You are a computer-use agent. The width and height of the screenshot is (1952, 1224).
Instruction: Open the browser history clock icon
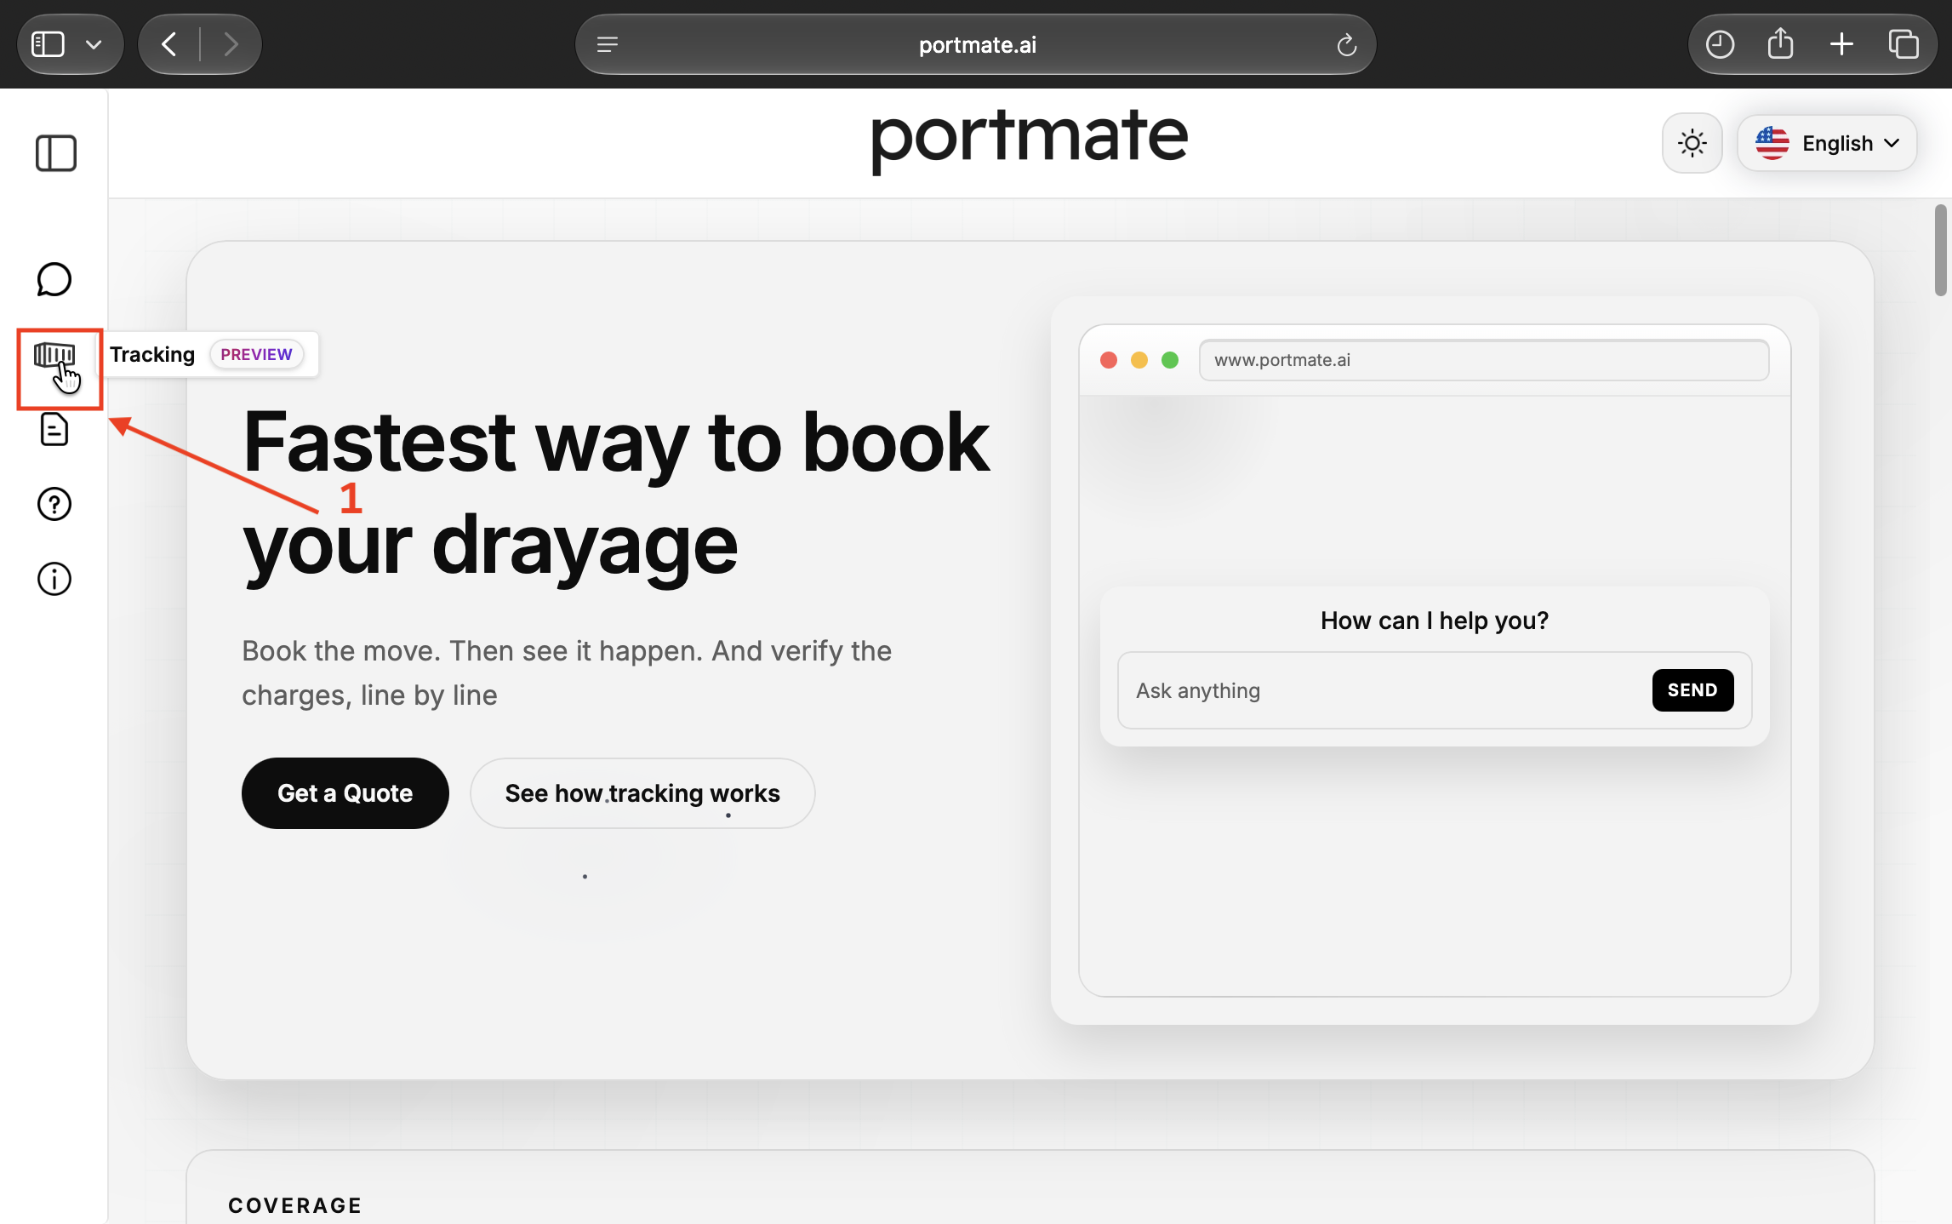click(1720, 44)
